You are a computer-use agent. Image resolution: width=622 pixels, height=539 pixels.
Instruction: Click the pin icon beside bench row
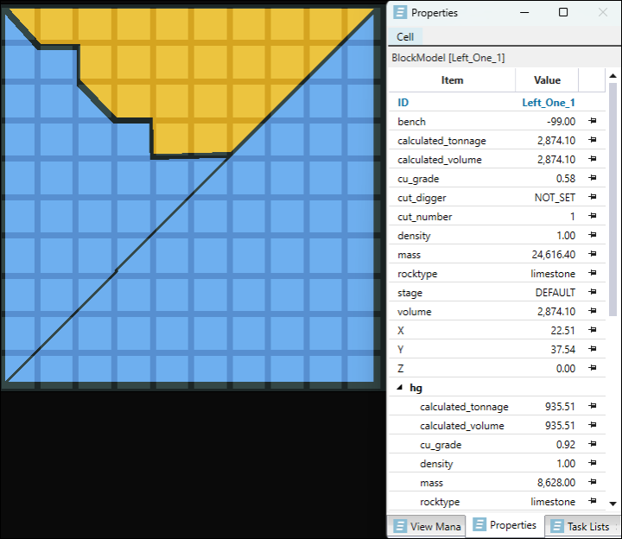[x=593, y=121]
